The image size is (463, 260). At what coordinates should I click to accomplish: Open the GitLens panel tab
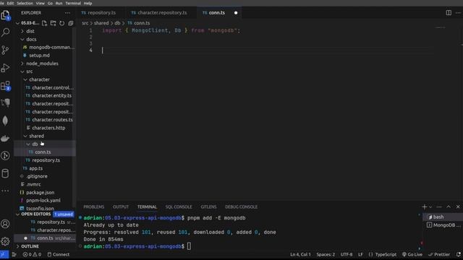tap(208, 207)
